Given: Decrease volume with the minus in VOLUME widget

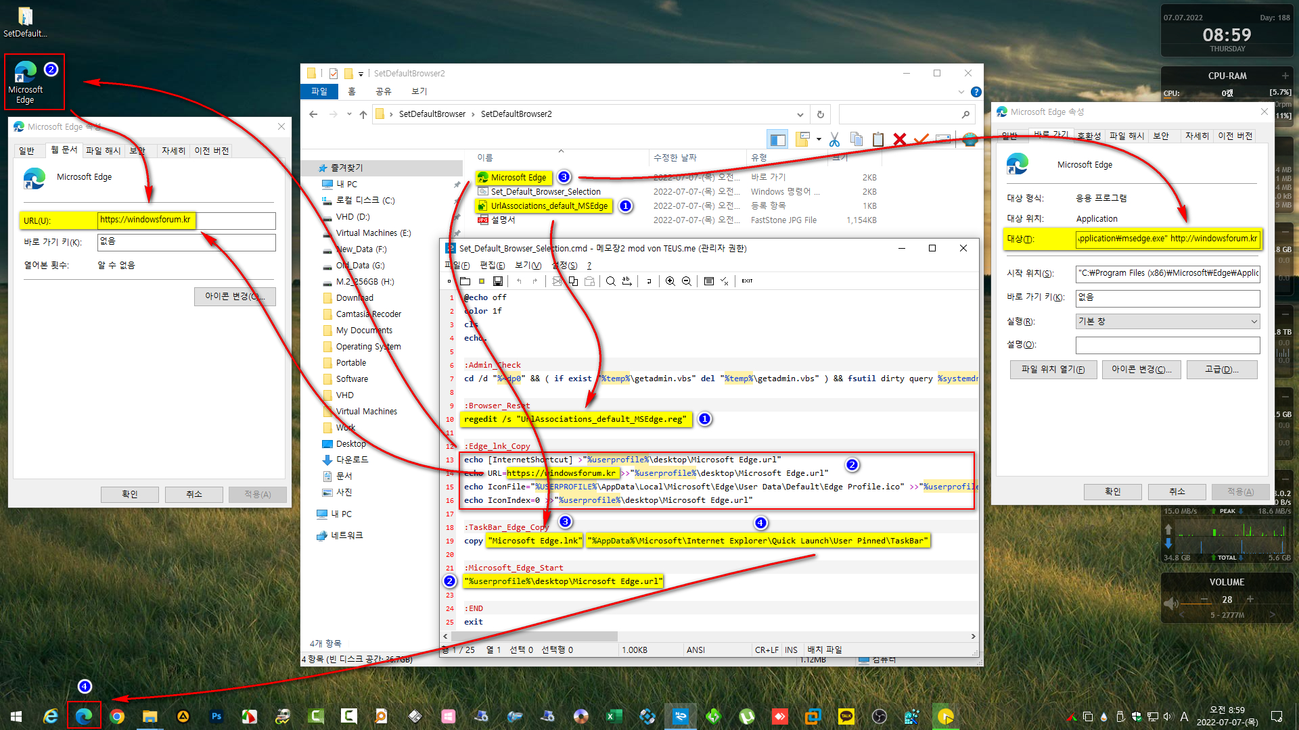Looking at the screenshot, I should coord(1204,600).
